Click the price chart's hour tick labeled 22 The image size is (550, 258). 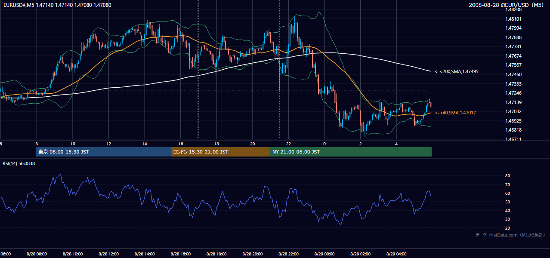coord(288,144)
